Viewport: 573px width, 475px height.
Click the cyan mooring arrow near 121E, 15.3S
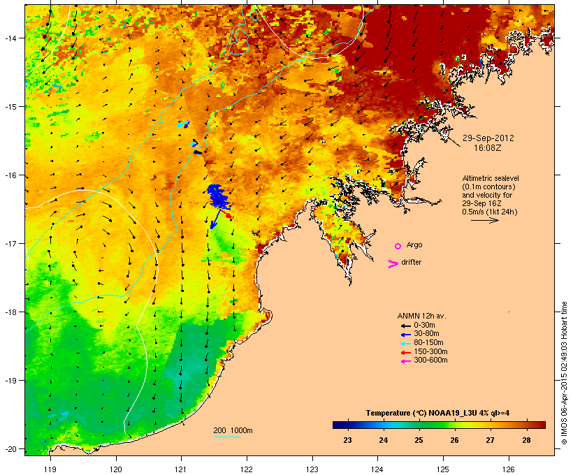182,124
